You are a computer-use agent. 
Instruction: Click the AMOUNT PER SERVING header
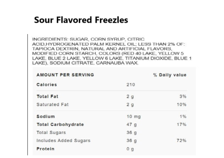[65, 75]
